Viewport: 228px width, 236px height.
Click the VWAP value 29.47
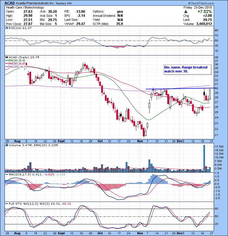[81, 24]
